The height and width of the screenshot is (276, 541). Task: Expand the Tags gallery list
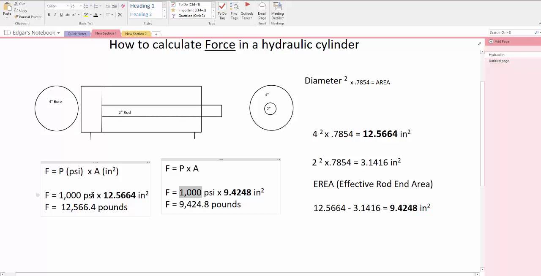(213, 16)
